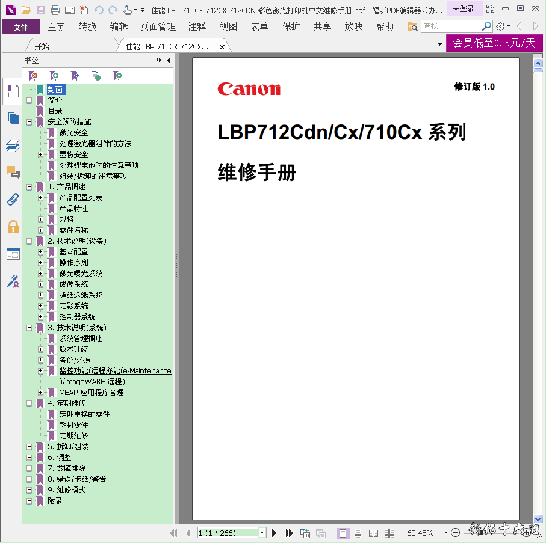This screenshot has width=546, height=543.
Task: Open the Layers panel in sidebar
Action: (13, 146)
